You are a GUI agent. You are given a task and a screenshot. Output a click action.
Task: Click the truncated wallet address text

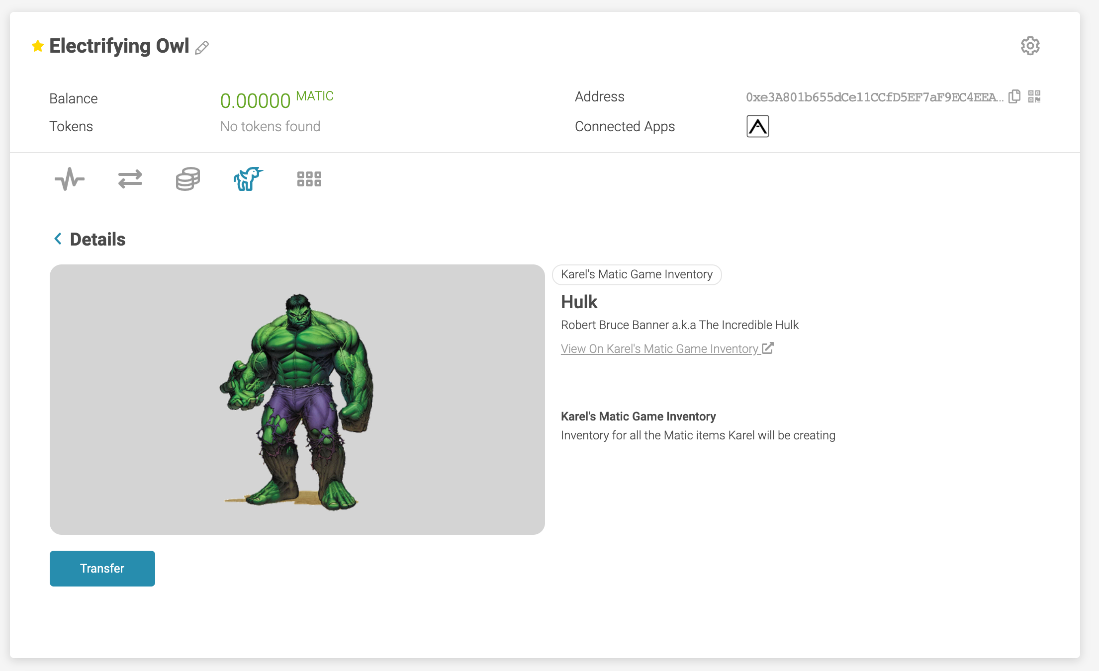coord(874,97)
